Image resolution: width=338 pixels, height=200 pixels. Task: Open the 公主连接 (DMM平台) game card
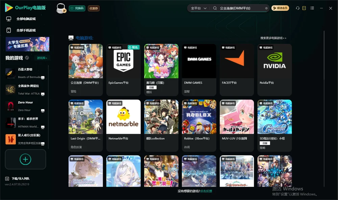(x=86, y=70)
